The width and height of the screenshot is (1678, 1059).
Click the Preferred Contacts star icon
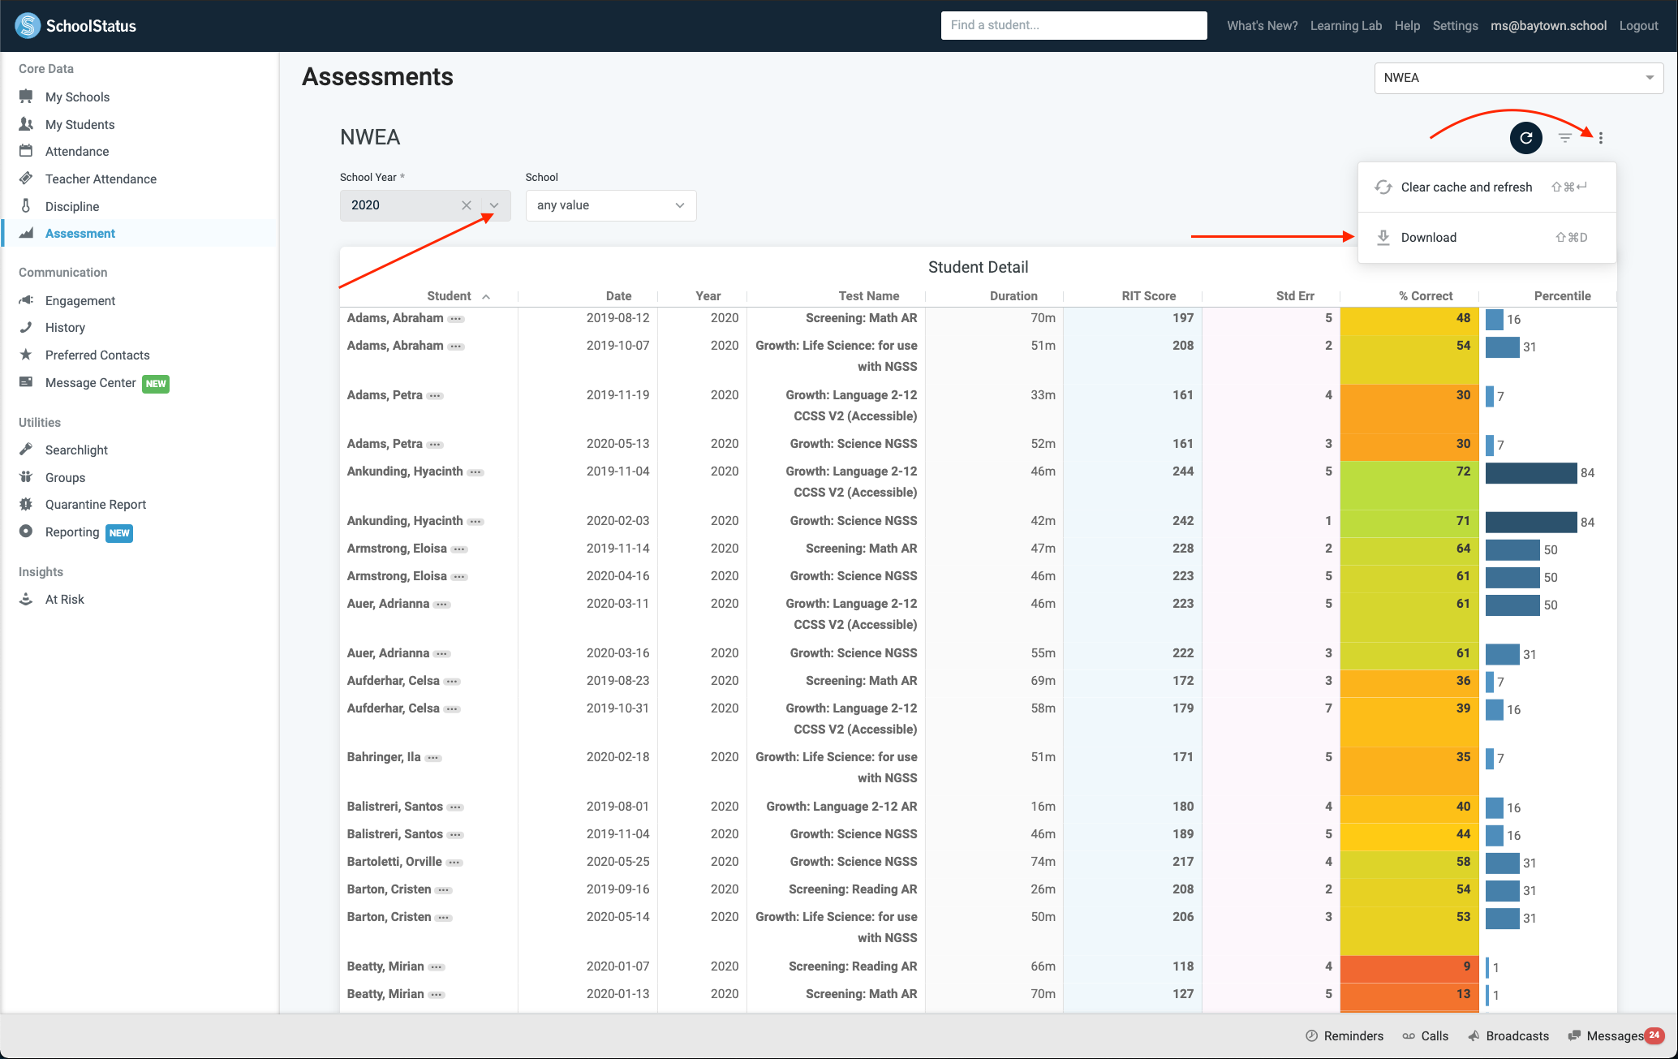click(x=26, y=355)
